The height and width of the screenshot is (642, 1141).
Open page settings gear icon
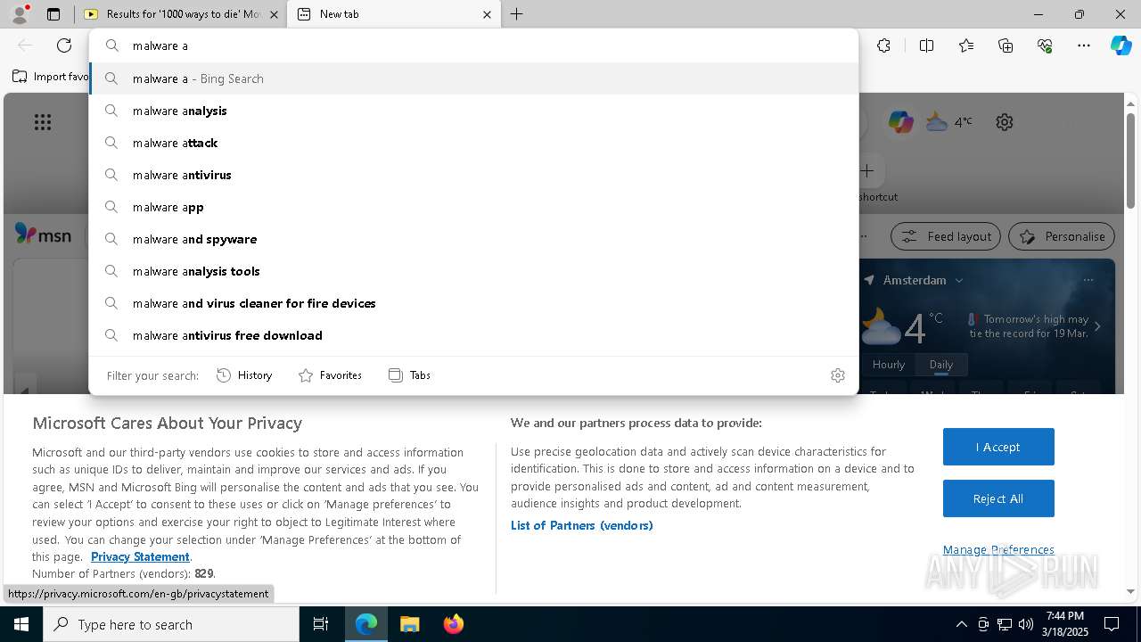pos(1005,122)
